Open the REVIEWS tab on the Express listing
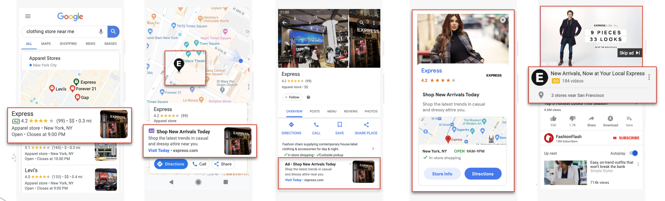665x201 pixels. tap(351, 111)
